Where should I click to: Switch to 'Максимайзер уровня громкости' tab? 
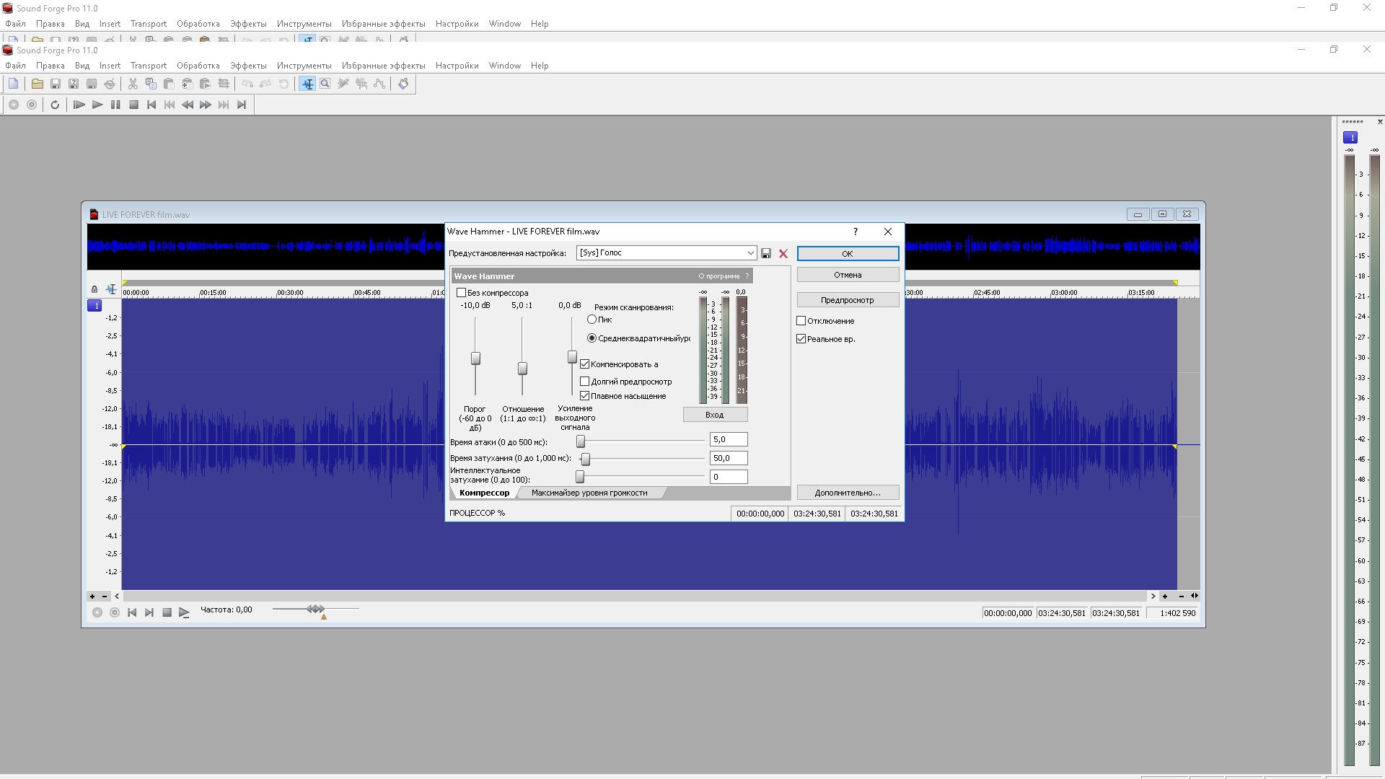[589, 493]
